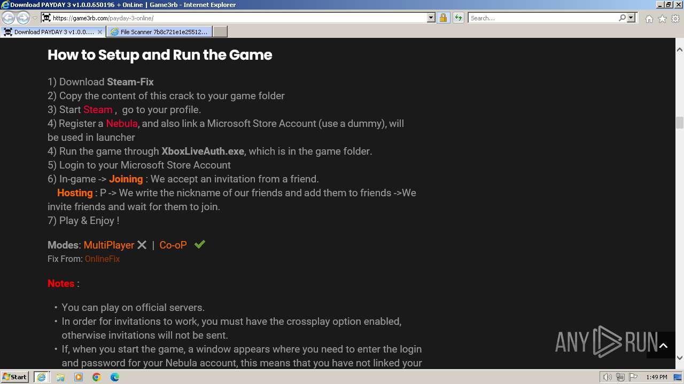Focus the Search box
The height and width of the screenshot is (384, 684).
point(543,18)
